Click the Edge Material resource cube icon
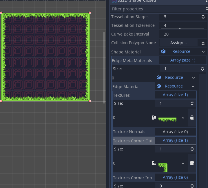Viewport: 208px width, 188px height. pyautogui.click(x=159, y=86)
